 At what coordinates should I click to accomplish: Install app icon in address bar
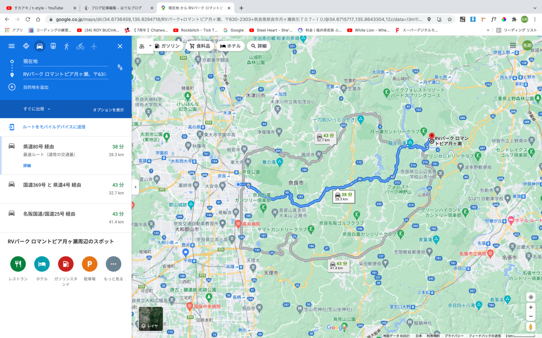(439, 19)
